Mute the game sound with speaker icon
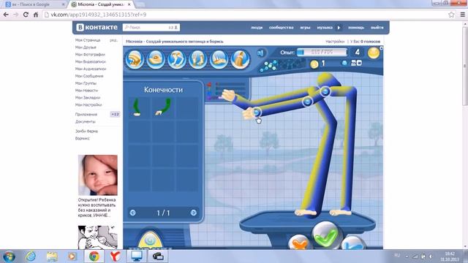The width and height of the screenshot is (468, 263). point(261,53)
